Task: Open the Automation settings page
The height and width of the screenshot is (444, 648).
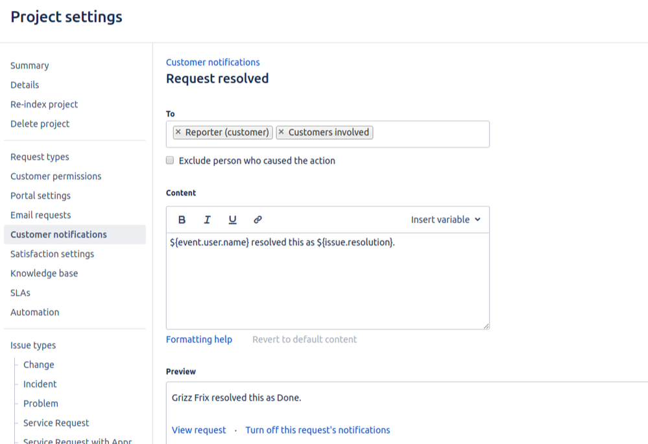Action: coord(34,312)
